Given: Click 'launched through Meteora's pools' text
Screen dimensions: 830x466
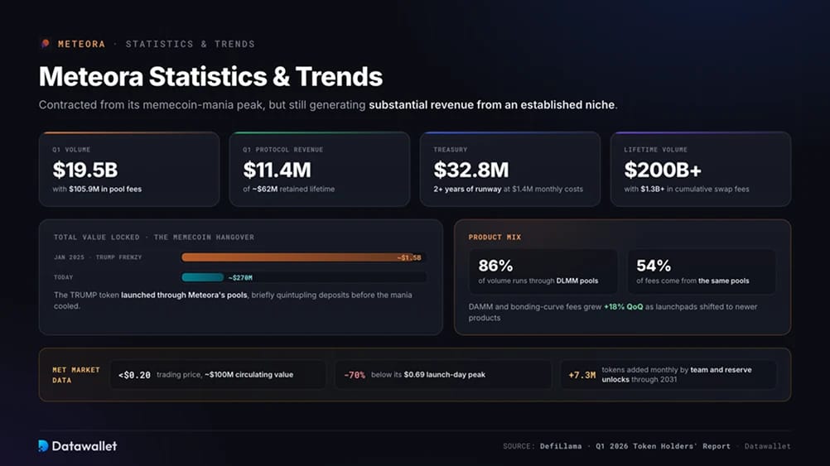Looking at the screenshot, I should (184, 295).
